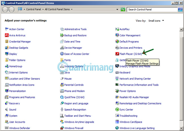Click the Sync Center green icon
Viewport: 184px width, 131px height.
117,110
